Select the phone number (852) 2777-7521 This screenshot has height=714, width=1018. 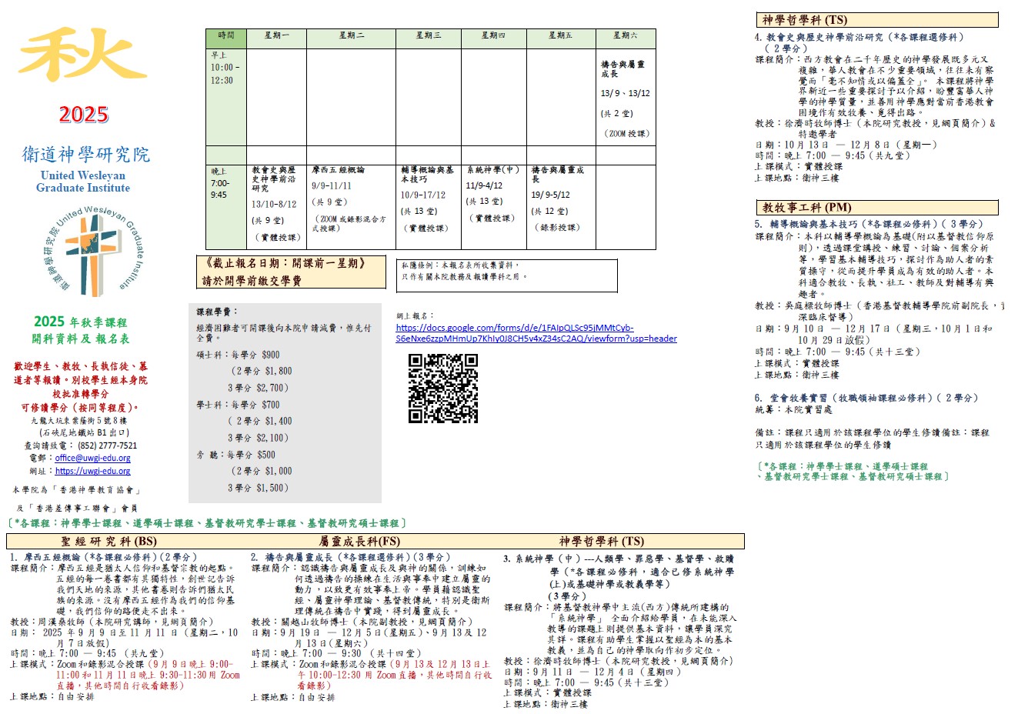pyautogui.click(x=107, y=445)
